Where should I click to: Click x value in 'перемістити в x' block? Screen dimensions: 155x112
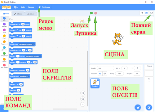coord(24,50)
